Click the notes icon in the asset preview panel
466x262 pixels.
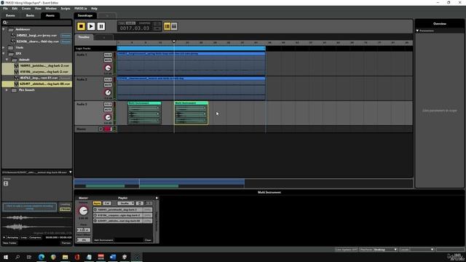tap(6, 183)
